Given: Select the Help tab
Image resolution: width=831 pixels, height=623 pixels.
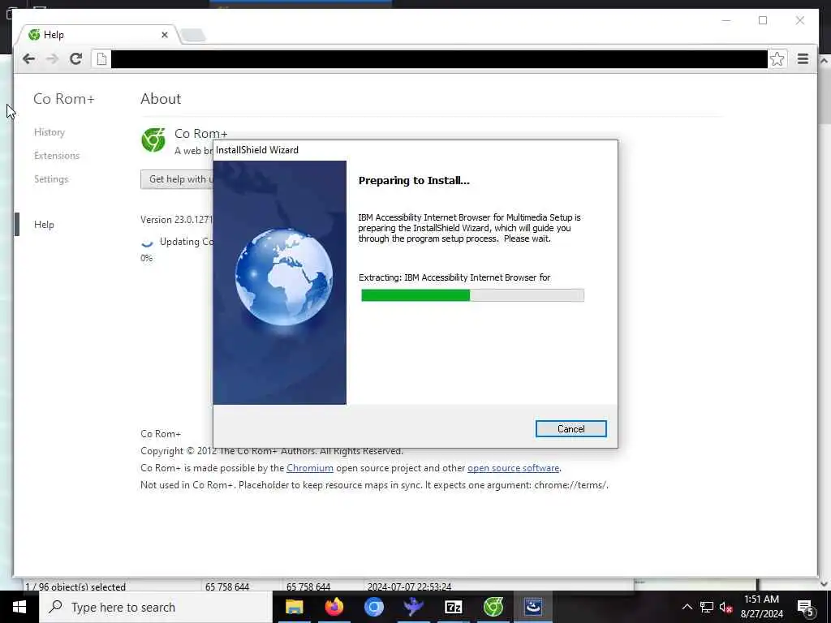Looking at the screenshot, I should tap(98, 35).
